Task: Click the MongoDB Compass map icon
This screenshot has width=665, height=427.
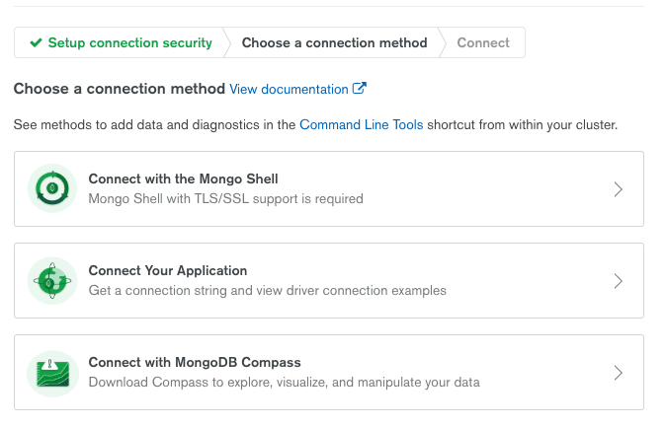Action: click(x=52, y=374)
